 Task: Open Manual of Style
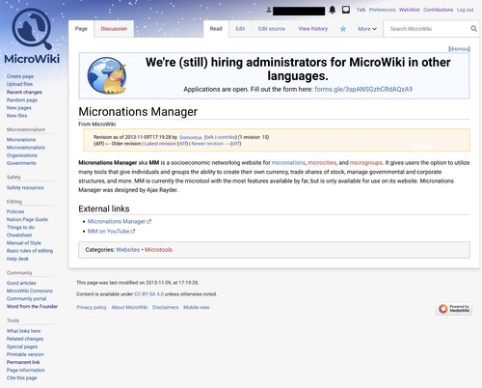pos(24,243)
